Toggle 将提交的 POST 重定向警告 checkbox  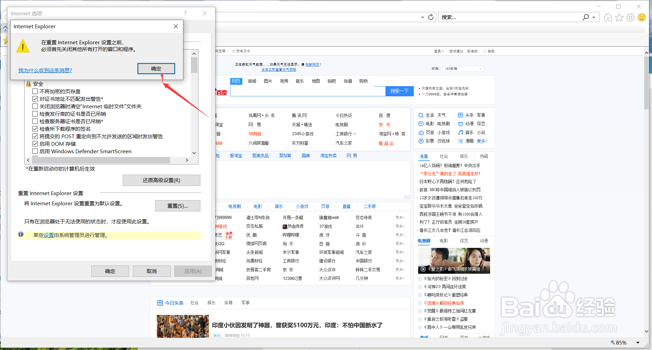[35, 136]
